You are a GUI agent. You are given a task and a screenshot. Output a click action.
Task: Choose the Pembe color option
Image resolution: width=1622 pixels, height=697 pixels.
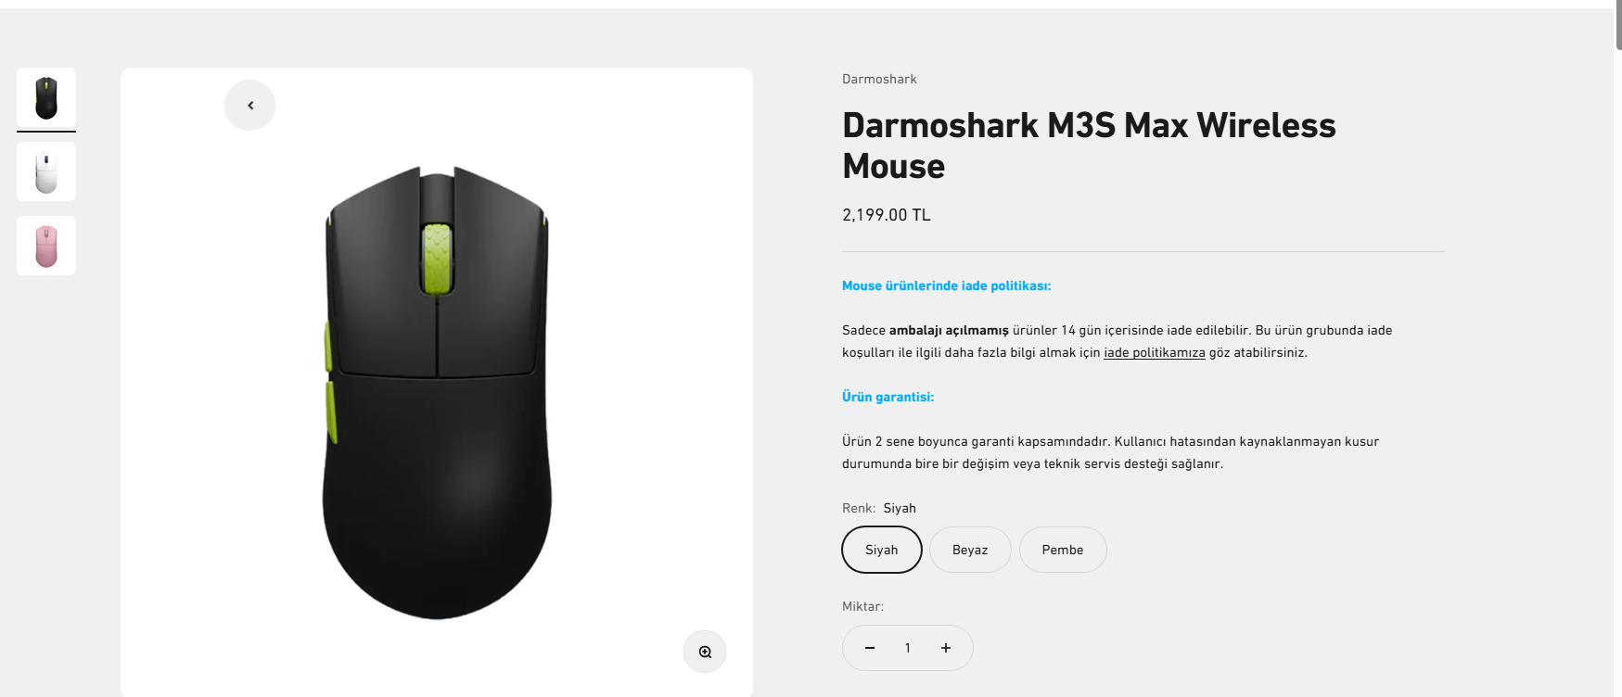pyautogui.click(x=1063, y=550)
